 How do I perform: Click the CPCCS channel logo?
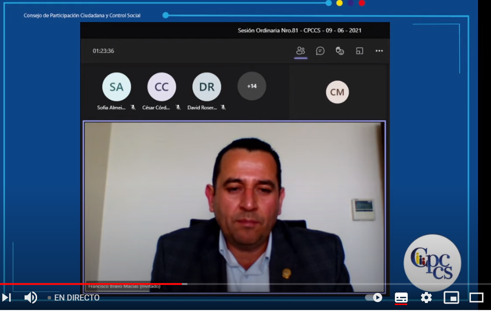coord(432,262)
